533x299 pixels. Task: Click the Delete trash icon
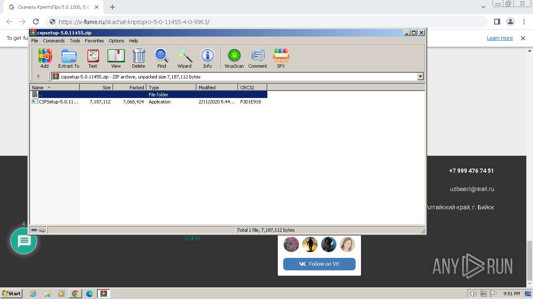tap(139, 58)
